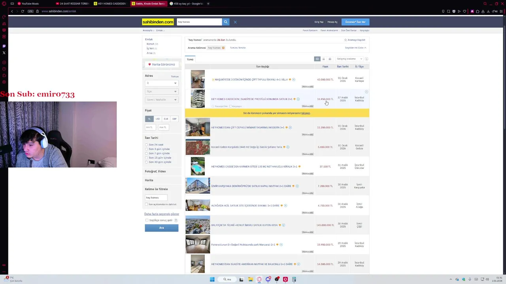
Task: Dismiss the Suadiye listing with its X icon
Action: pyautogui.click(x=366, y=92)
